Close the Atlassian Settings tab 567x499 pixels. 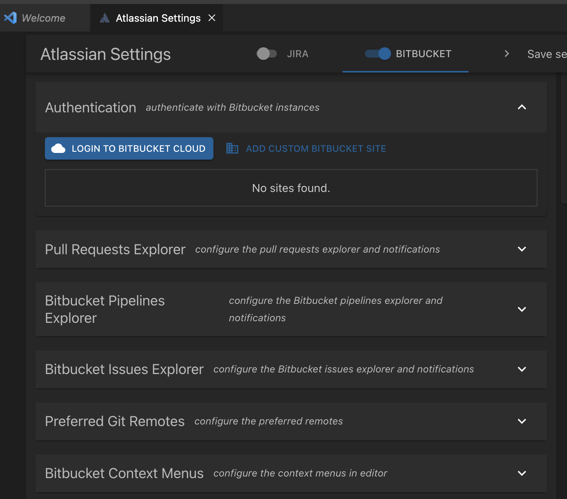[x=212, y=18]
